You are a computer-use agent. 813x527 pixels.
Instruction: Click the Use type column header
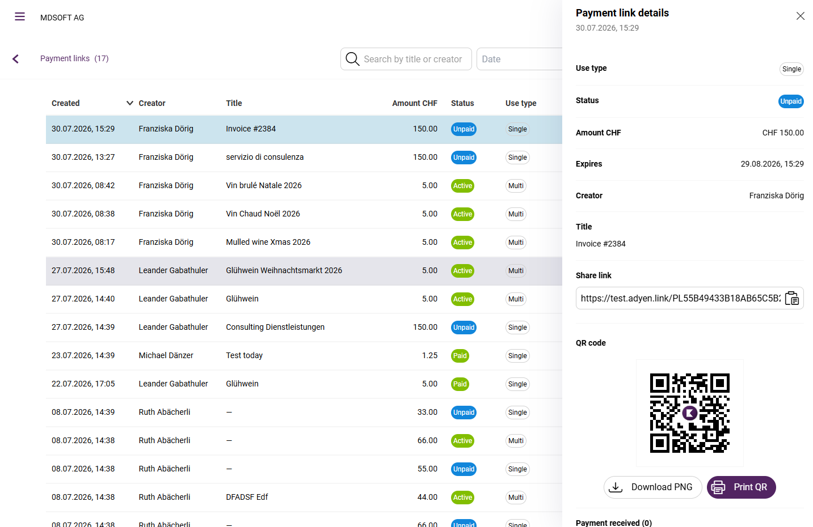pos(521,103)
